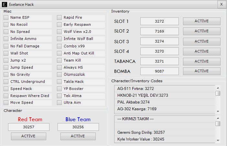Click character codes list scroll up arrow
The width and height of the screenshot is (227, 146).
218,118
